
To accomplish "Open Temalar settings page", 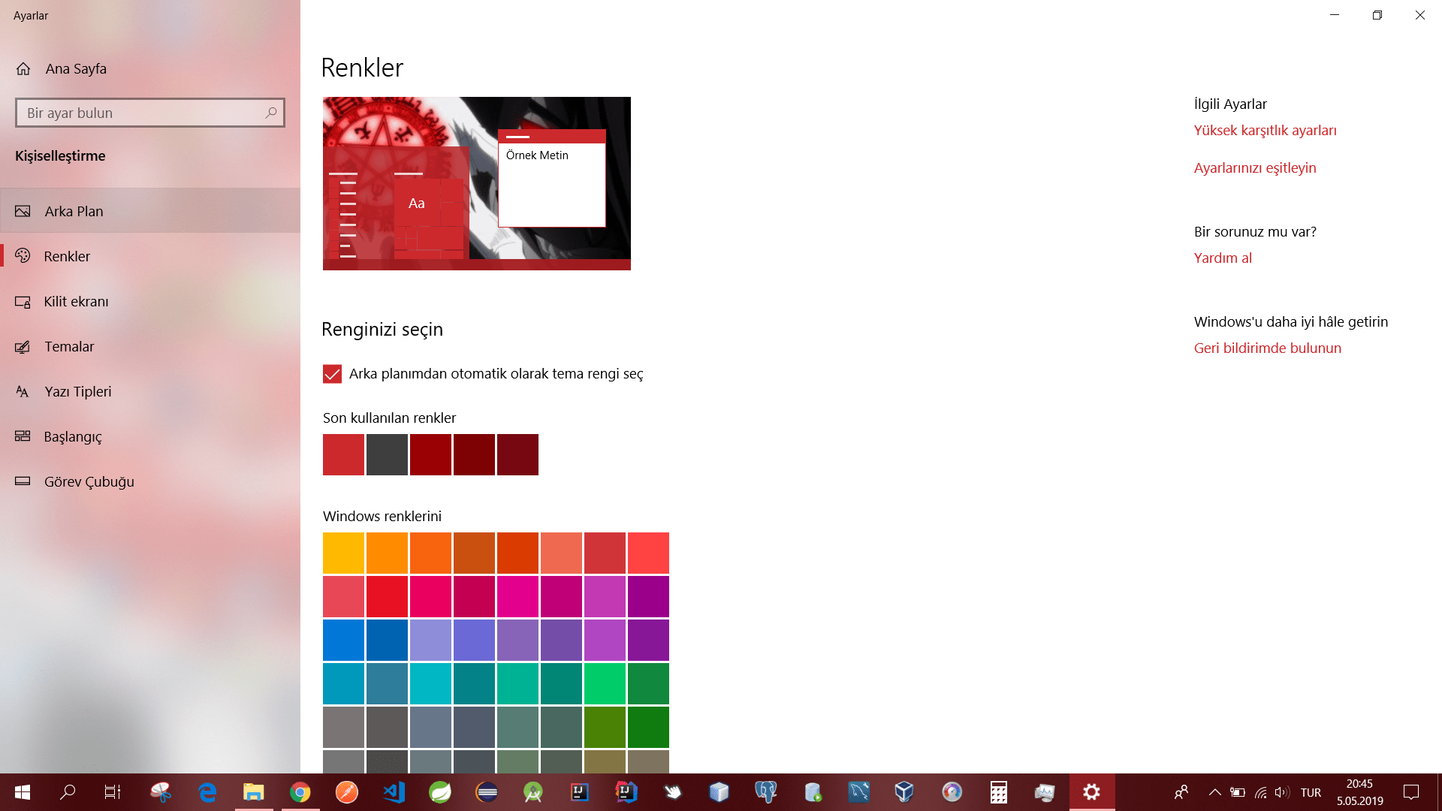I will (68, 347).
